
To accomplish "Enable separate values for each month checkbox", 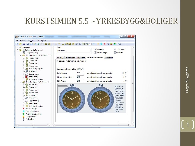I will click(57, 61).
